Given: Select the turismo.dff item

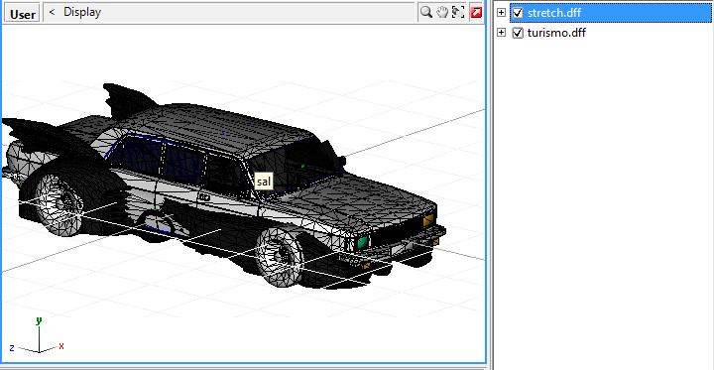Looking at the screenshot, I should click(556, 33).
